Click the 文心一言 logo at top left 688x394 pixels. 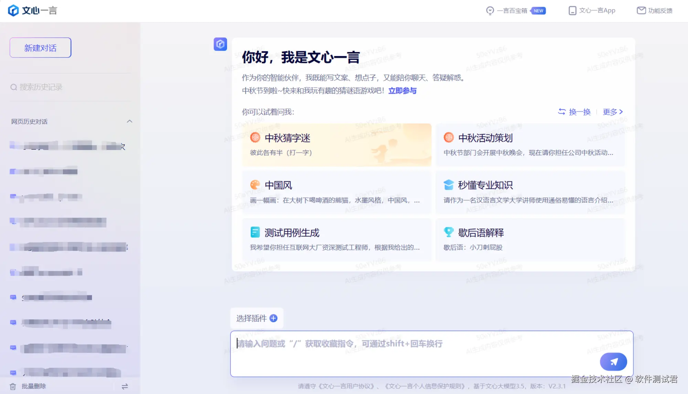[33, 11]
